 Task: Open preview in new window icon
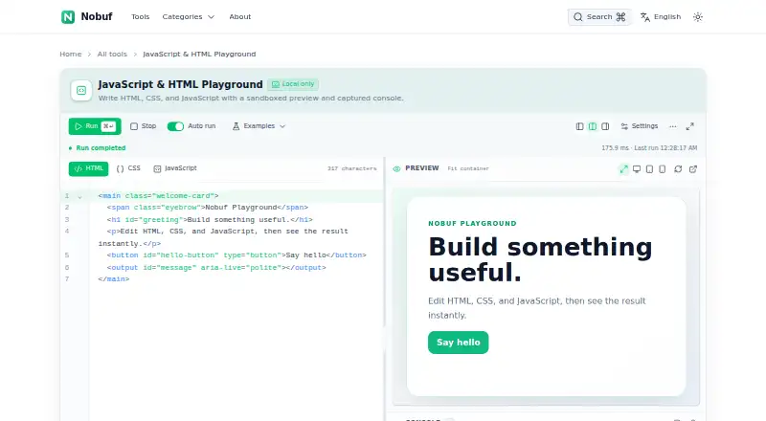(x=692, y=169)
